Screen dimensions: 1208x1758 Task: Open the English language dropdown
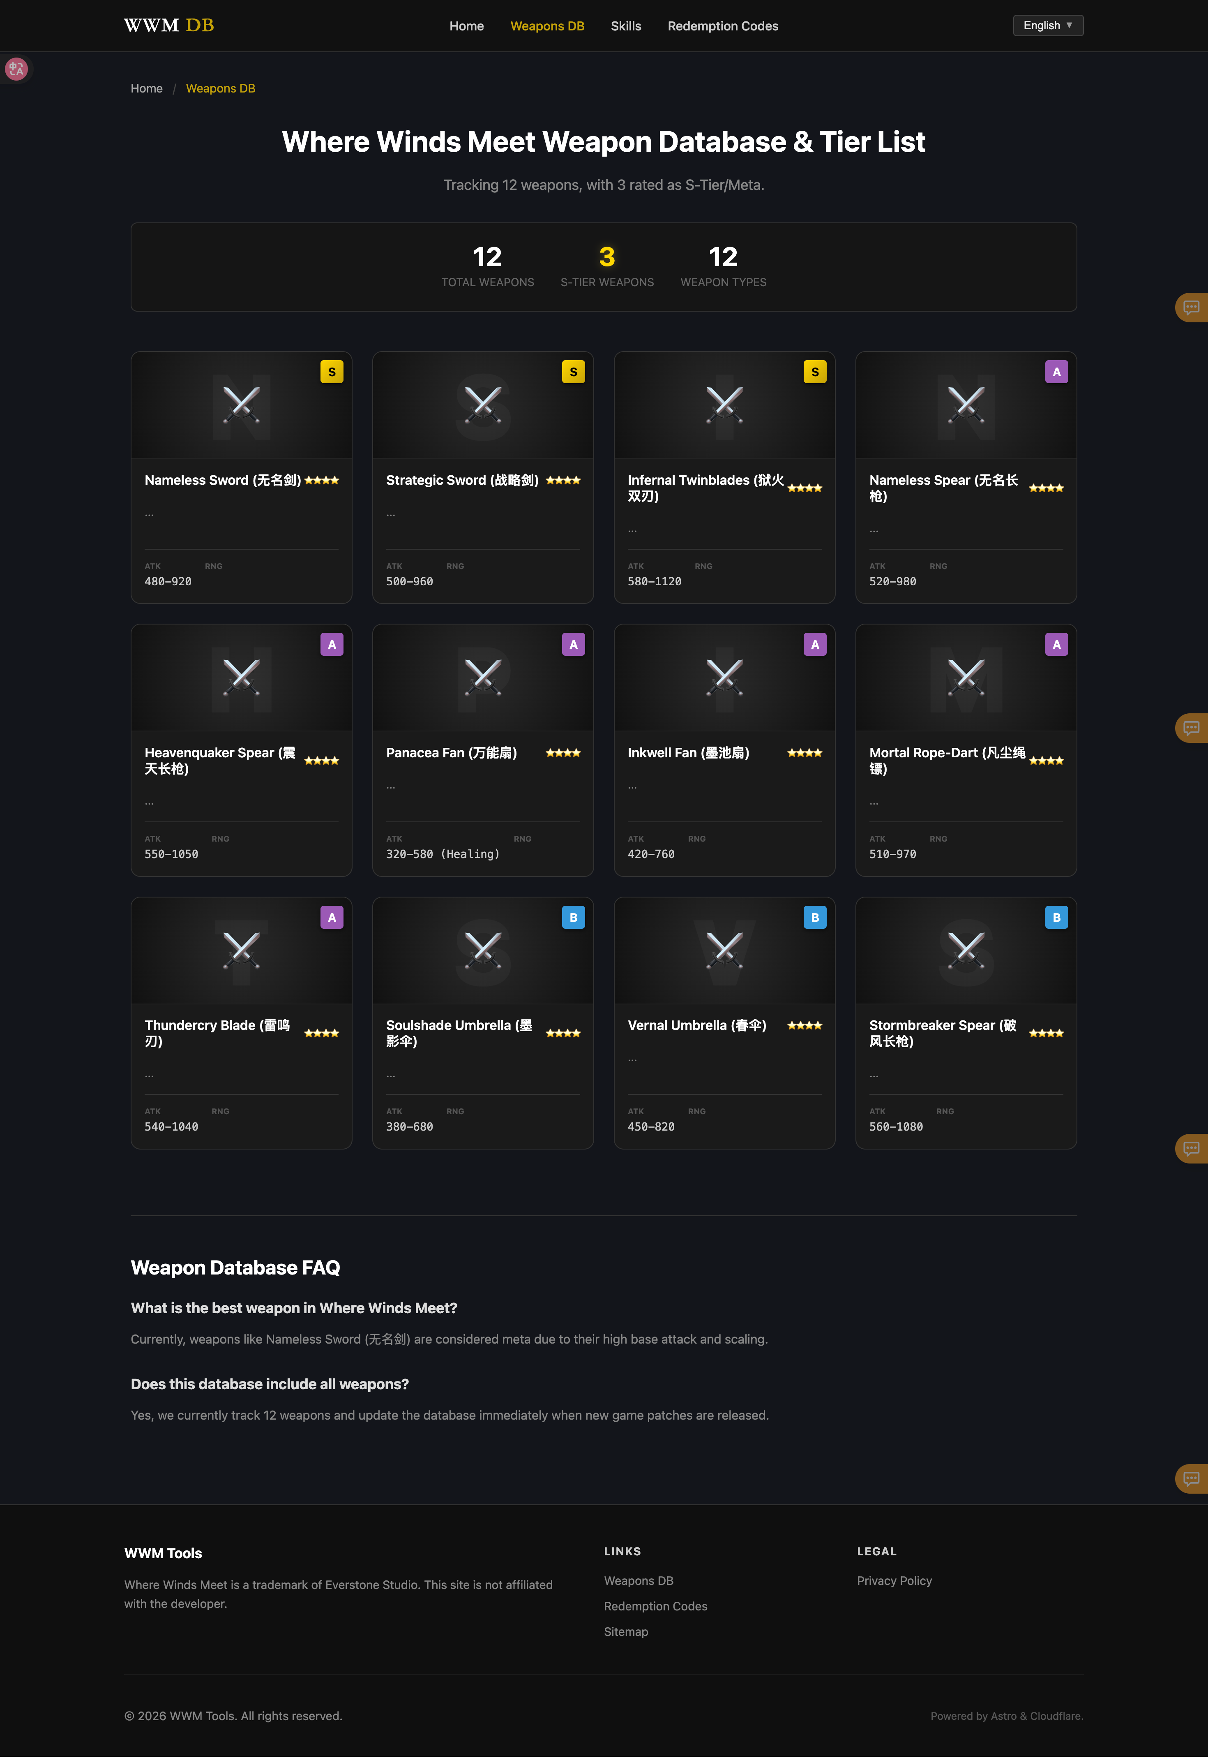tap(1047, 25)
